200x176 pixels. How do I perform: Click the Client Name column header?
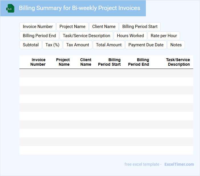[x=86, y=62]
